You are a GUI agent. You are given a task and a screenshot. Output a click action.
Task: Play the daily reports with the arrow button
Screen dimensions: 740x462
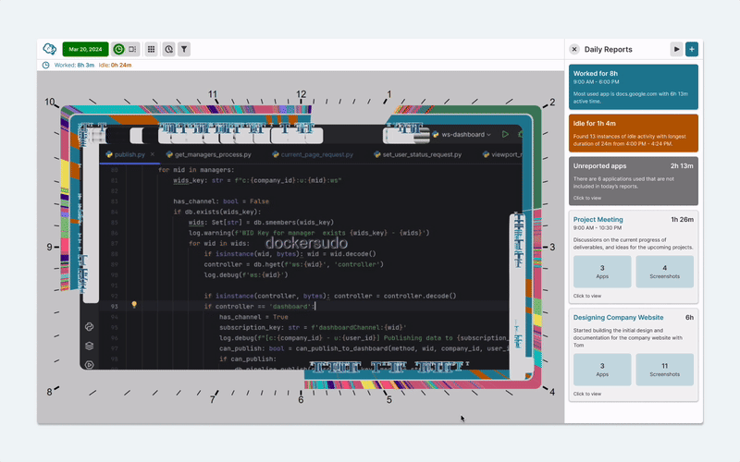click(x=676, y=49)
